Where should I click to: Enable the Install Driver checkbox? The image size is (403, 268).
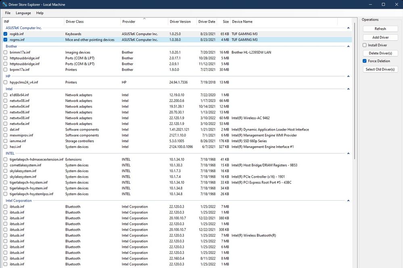click(x=364, y=45)
